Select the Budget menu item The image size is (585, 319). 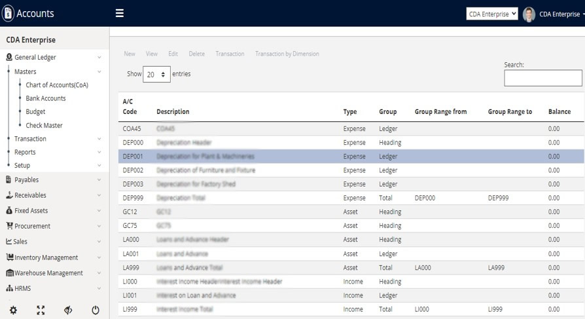(x=35, y=112)
